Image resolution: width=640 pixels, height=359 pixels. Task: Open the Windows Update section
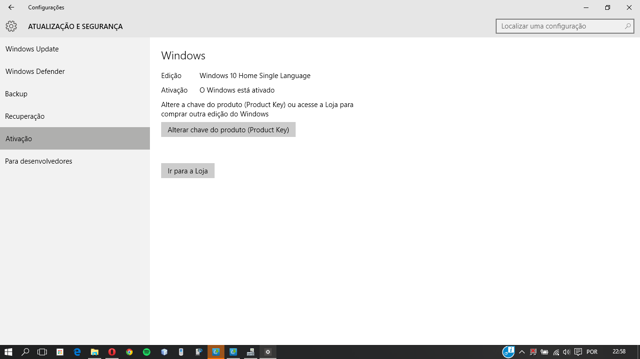75,49
